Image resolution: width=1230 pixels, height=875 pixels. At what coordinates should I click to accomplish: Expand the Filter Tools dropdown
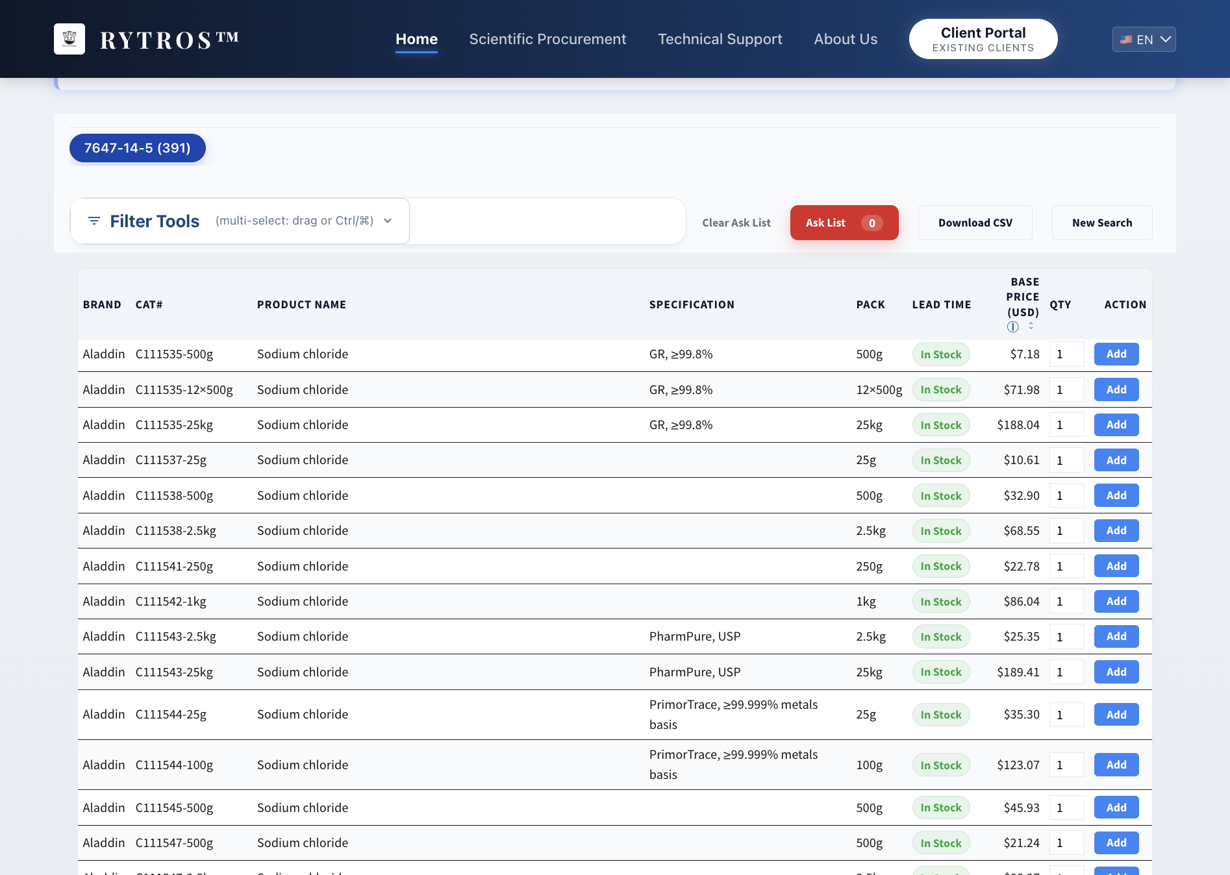[240, 221]
